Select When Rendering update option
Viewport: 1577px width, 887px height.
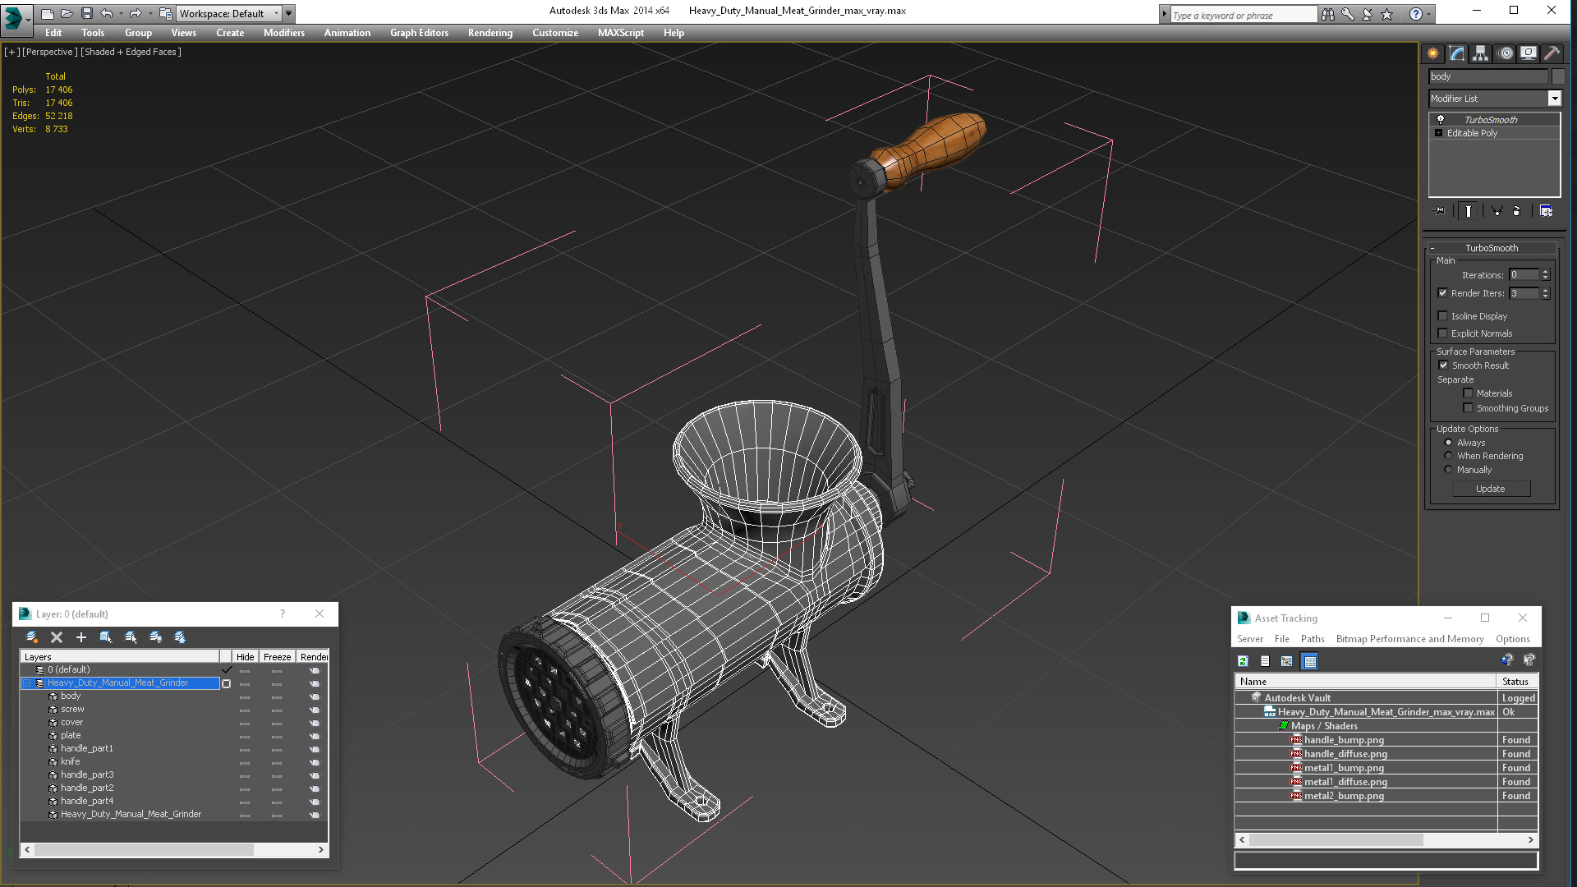pos(1449,456)
